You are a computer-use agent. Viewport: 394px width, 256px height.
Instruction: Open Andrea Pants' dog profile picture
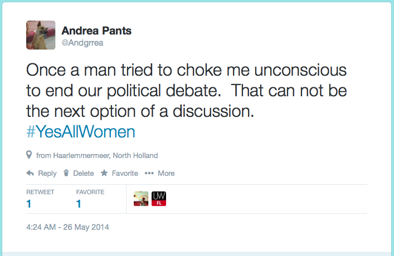tap(41, 35)
